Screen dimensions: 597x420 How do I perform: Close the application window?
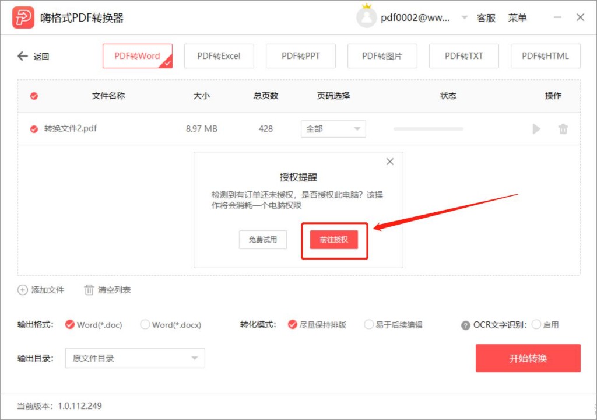tap(580, 17)
